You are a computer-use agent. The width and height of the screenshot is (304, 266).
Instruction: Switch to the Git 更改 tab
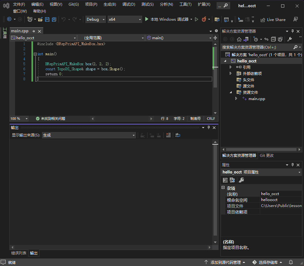tap(267, 156)
